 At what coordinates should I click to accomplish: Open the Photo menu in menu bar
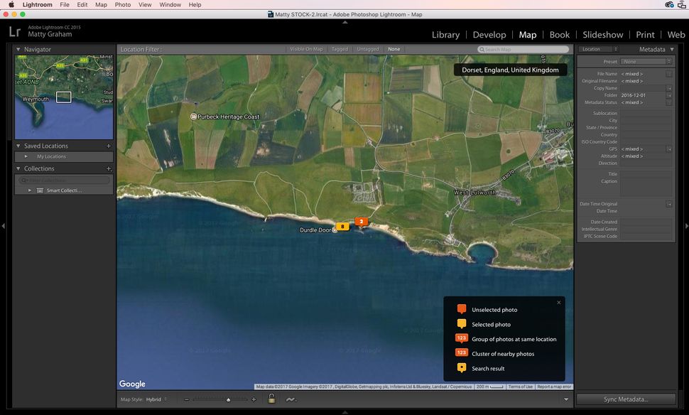coord(123,4)
